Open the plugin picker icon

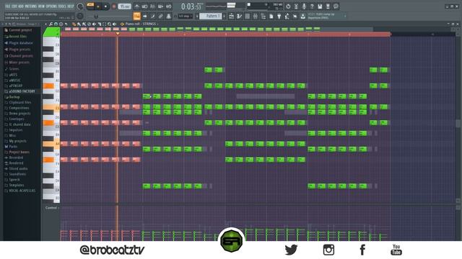tap(279, 16)
